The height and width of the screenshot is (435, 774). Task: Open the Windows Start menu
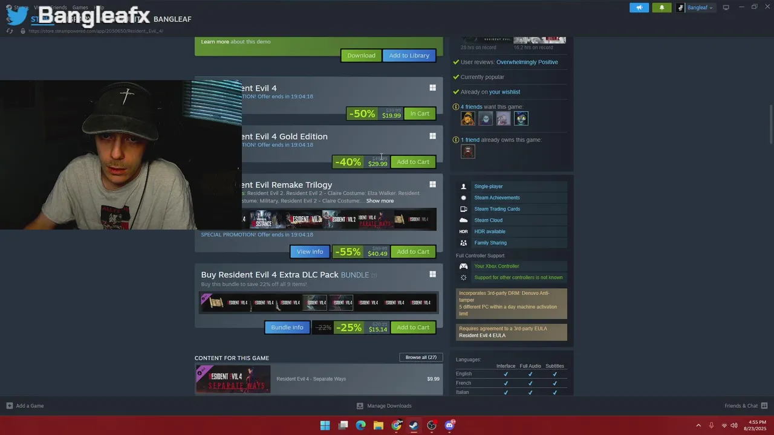(x=325, y=425)
